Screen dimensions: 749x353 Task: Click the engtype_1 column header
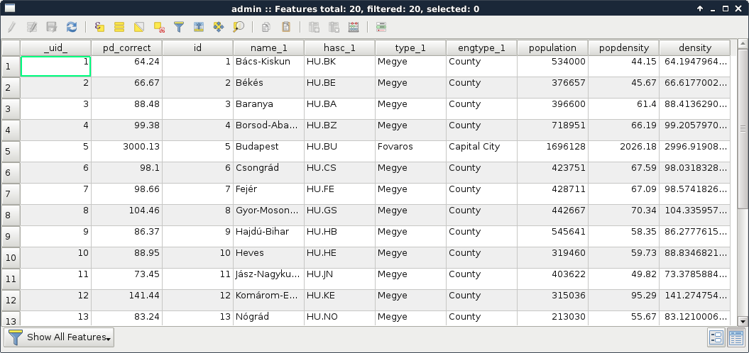pos(481,47)
